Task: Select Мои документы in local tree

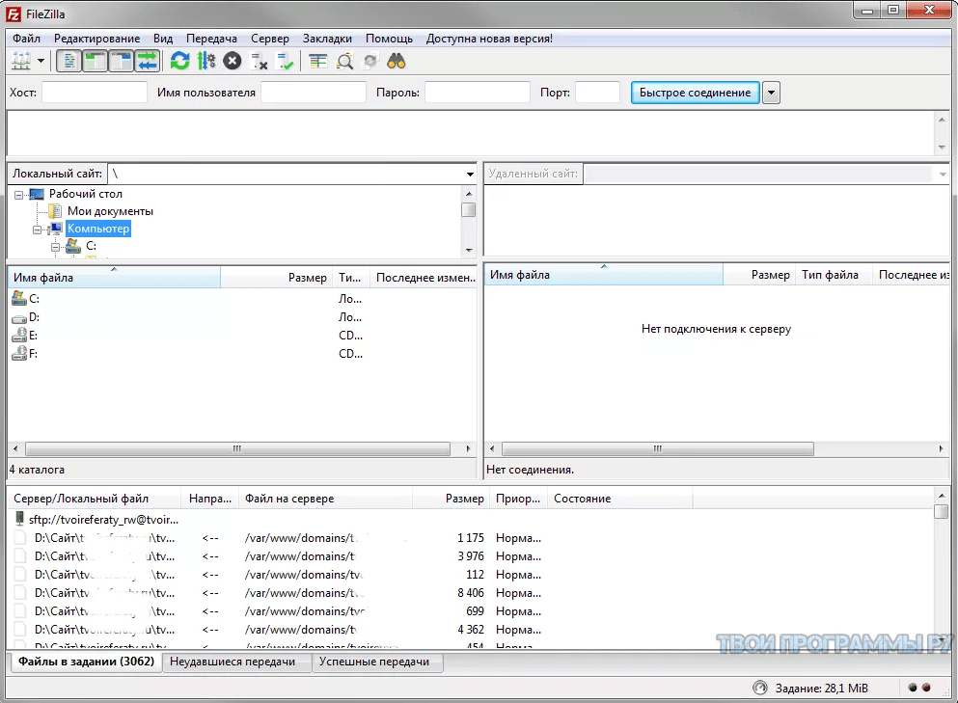Action: tap(110, 211)
